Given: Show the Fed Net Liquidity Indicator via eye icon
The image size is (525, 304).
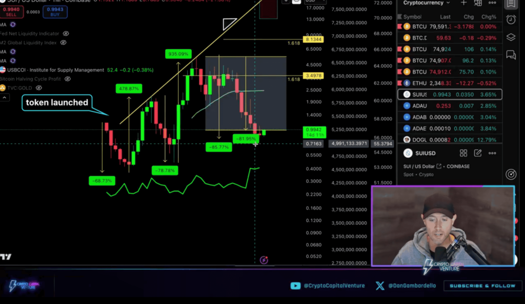Looking at the screenshot, I should pyautogui.click(x=66, y=33).
